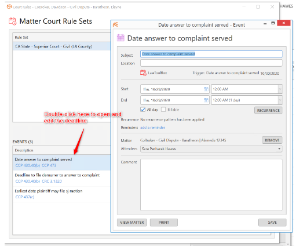296x247 pixels.
Task: Open the Start date calendar picker
Action: click(x=206, y=89)
